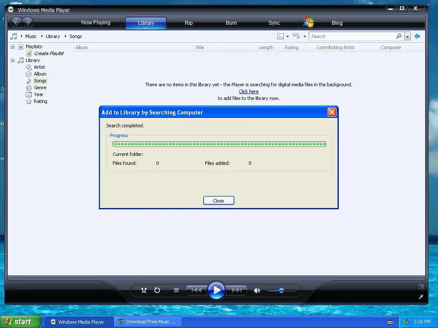Viewport: 438px width, 328px height.
Task: Collapse the Playlists tree node
Action: pos(12,47)
